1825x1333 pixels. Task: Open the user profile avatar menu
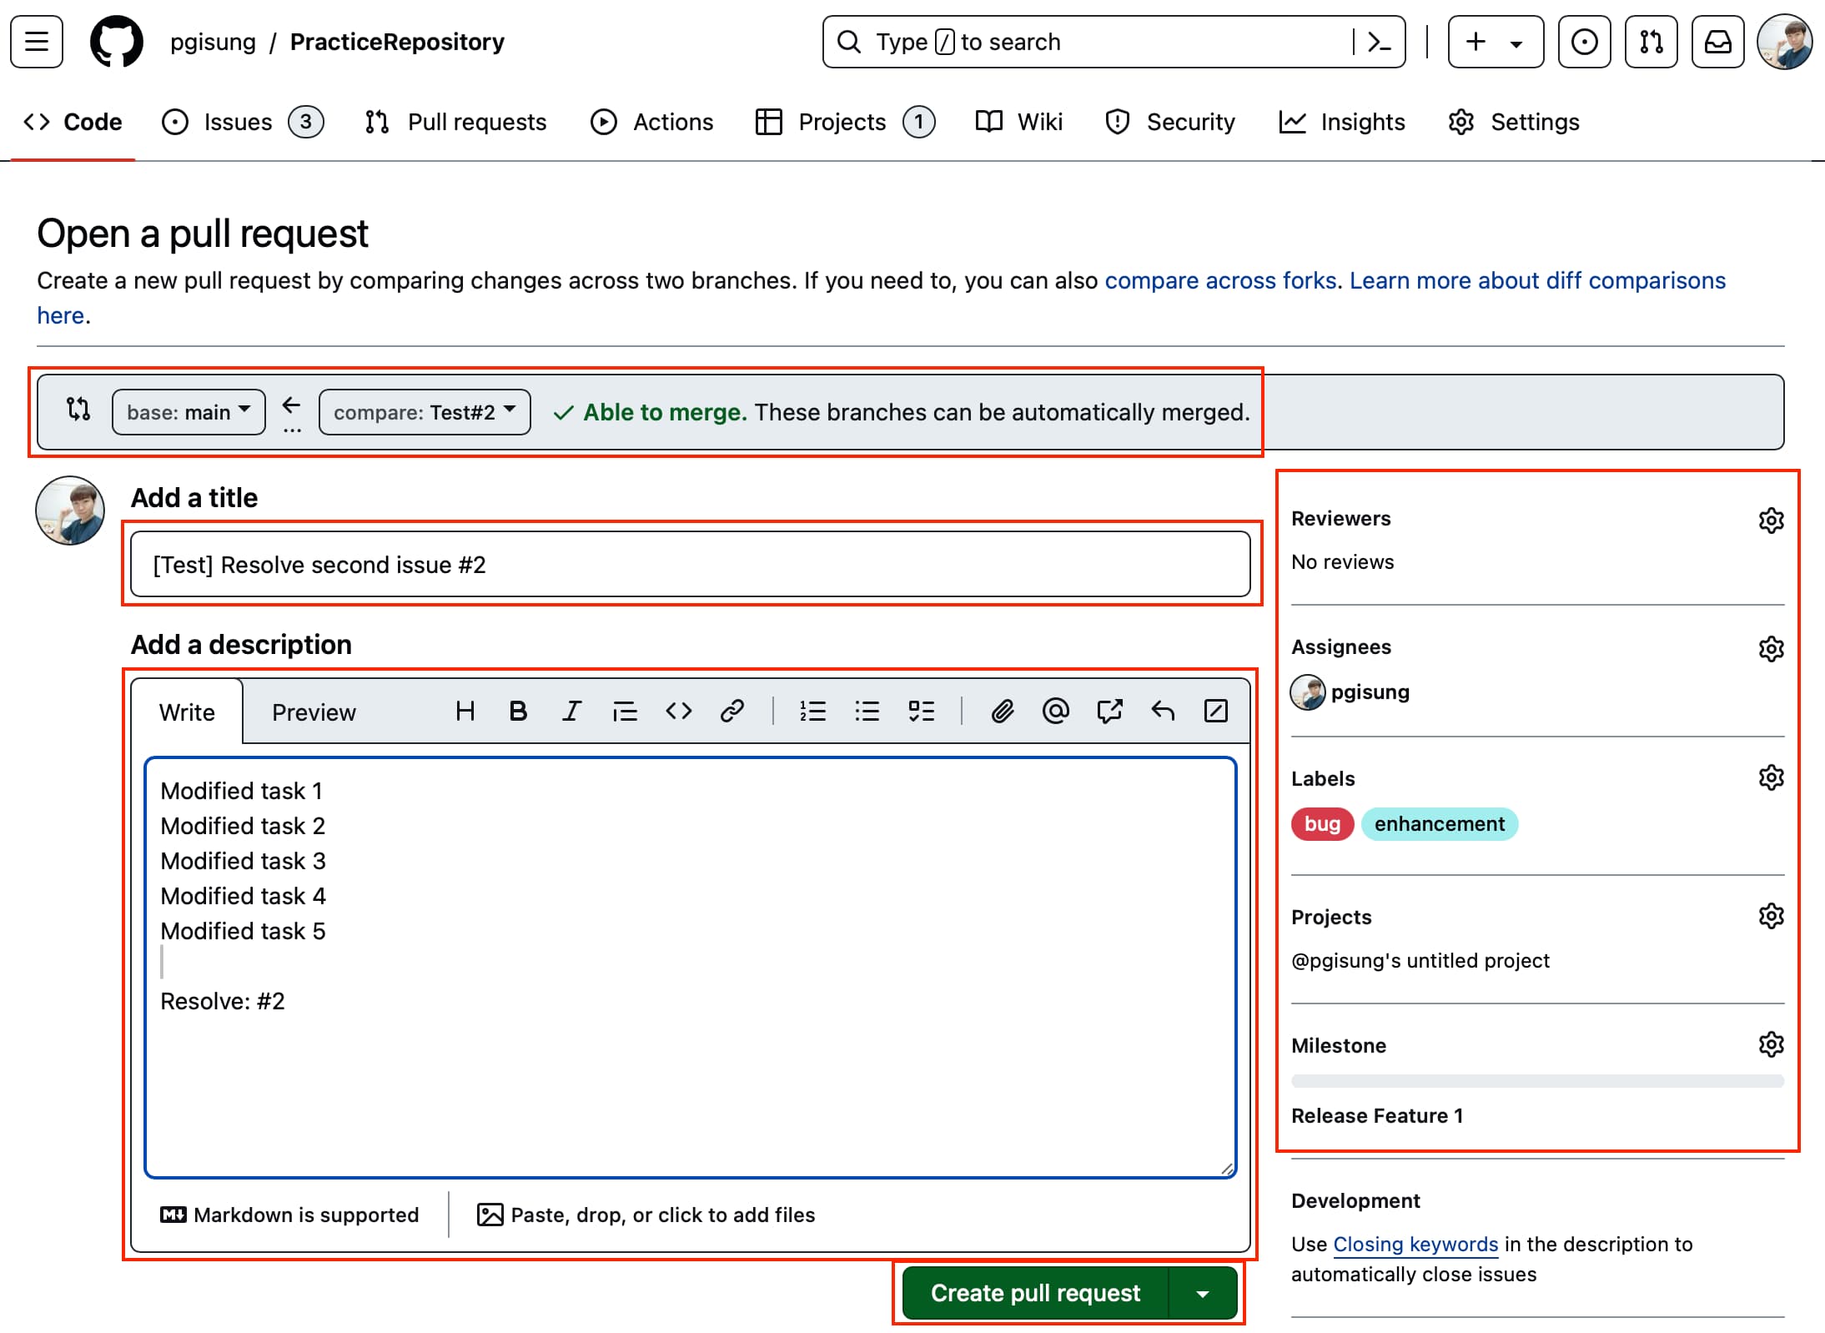coord(1785,42)
